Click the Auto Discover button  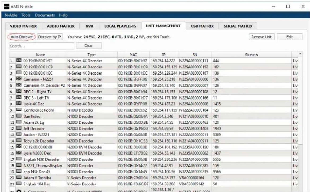(21, 37)
